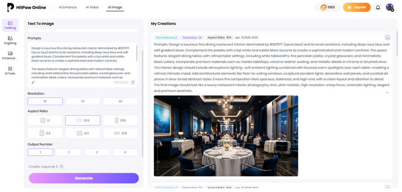Screen dimensions: 402x192
Task: Open the Img2Img sidebar tool
Action: tap(10, 40)
